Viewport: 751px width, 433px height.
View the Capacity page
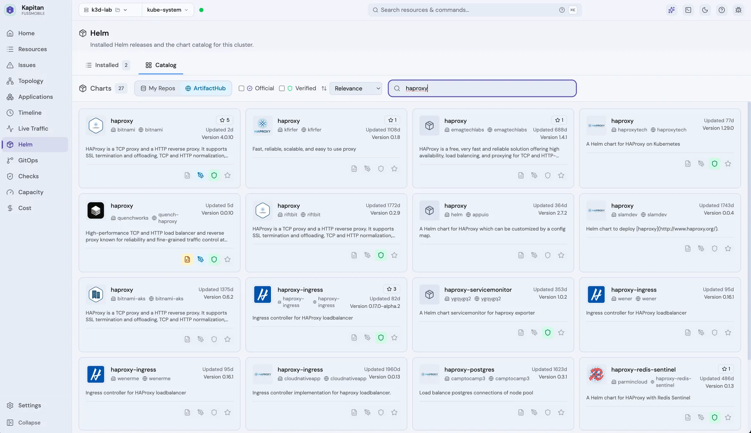(35, 192)
